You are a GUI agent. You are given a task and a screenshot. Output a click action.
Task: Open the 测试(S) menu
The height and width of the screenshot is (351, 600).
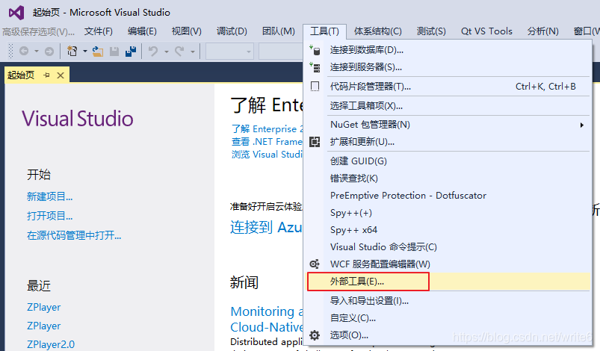pyautogui.click(x=431, y=31)
